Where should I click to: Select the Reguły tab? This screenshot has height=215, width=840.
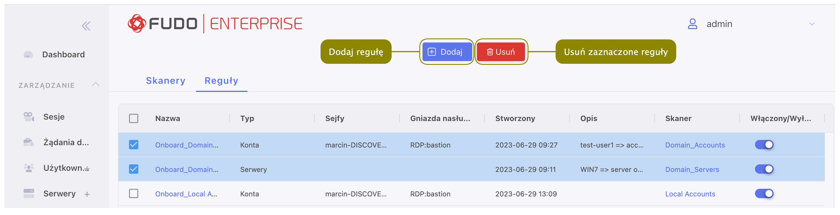(x=221, y=81)
